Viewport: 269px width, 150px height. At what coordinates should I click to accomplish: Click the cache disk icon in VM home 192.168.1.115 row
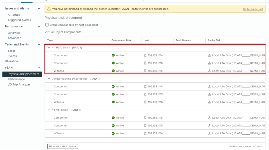click(x=210, y=125)
